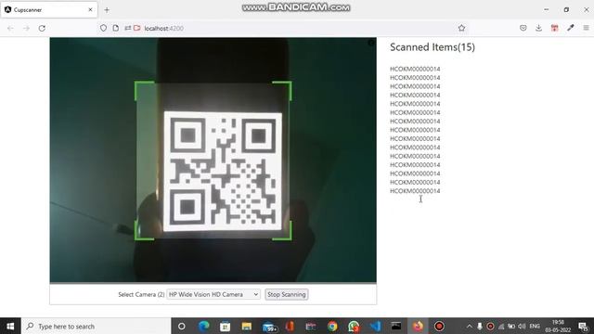Open a new browser tab
This screenshot has width=594, height=334.
(107, 10)
